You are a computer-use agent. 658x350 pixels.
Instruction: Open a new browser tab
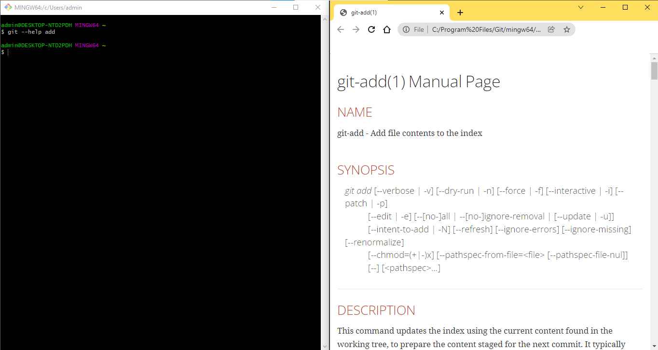[x=460, y=13]
